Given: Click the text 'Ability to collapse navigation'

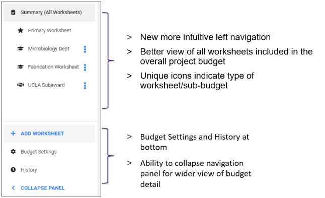Looking at the screenshot, I should tap(192, 163).
